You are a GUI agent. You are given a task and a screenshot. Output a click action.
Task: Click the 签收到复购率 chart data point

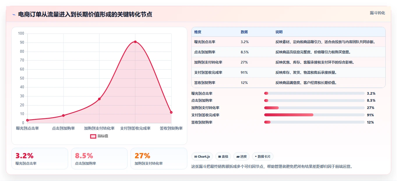171,112
